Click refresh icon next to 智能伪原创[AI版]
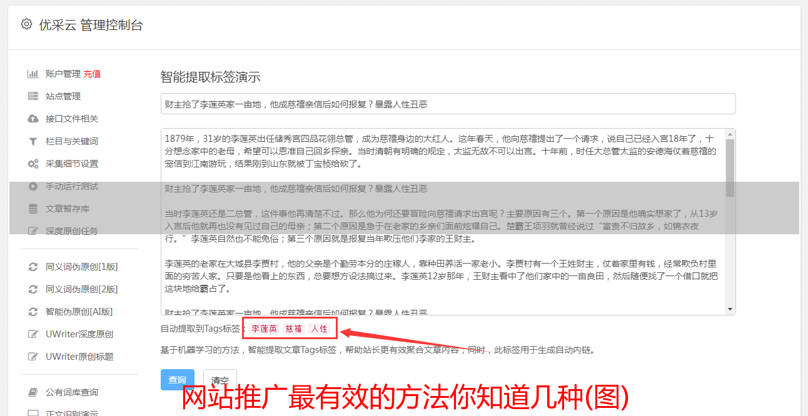The height and width of the screenshot is (416, 808). pyautogui.click(x=33, y=312)
